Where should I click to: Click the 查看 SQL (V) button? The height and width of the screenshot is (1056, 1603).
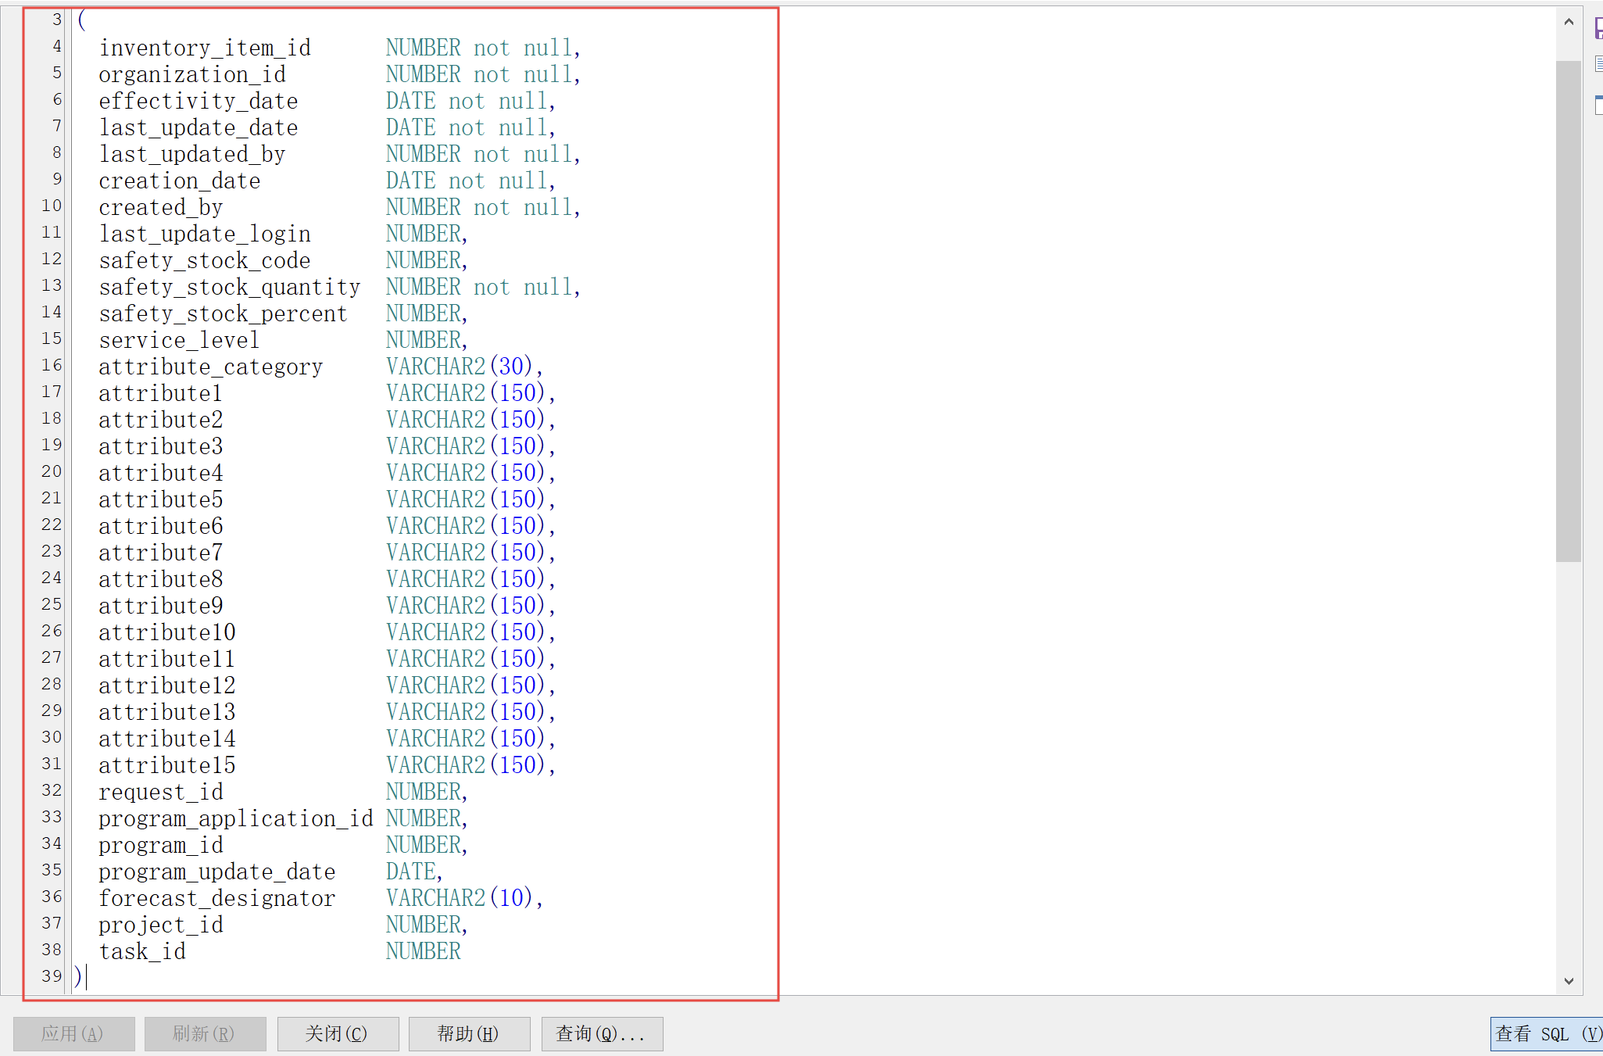(1546, 1033)
